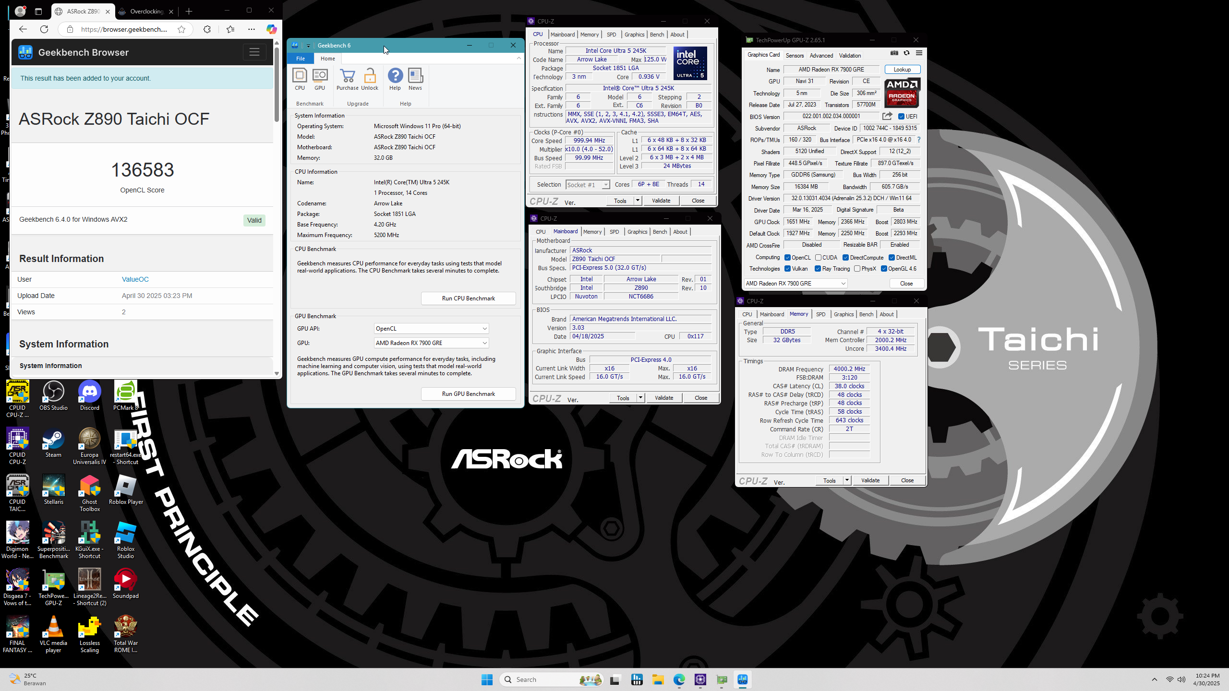Open OBS Studio desktop shortcut
The width and height of the screenshot is (1229, 691).
click(x=53, y=396)
